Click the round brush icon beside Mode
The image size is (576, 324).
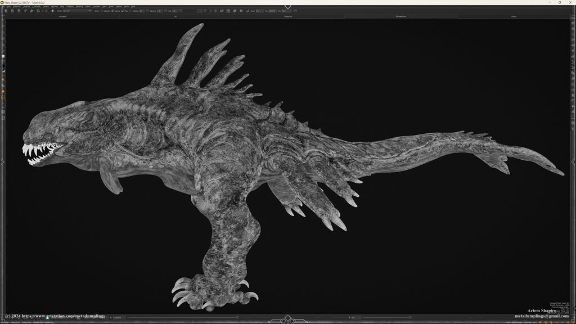(x=52, y=11)
